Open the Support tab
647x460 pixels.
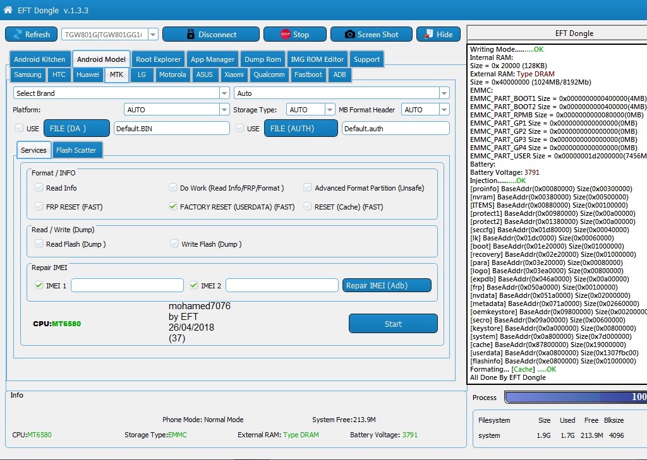pyautogui.click(x=366, y=59)
